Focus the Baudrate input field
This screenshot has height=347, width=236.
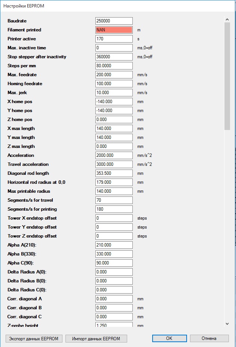114,21
